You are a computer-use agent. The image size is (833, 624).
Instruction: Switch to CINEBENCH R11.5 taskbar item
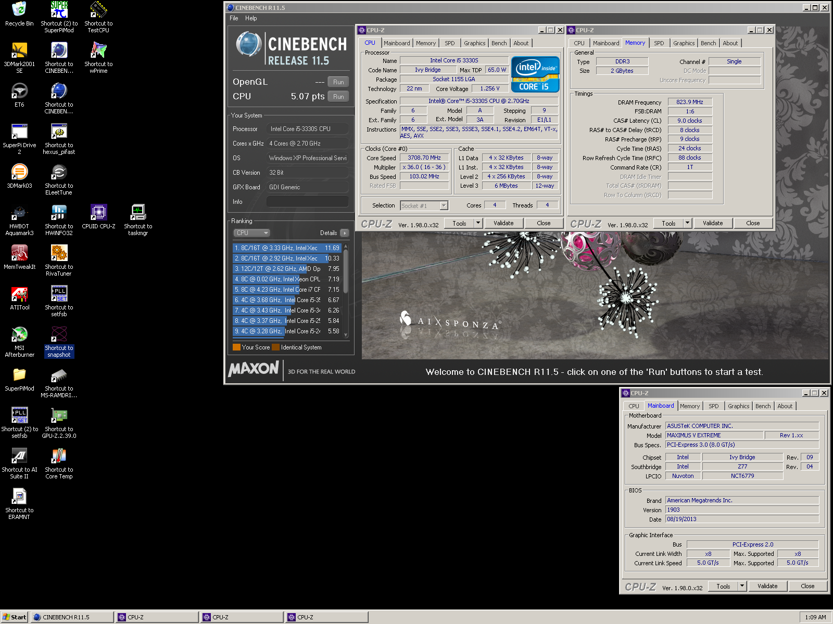pyautogui.click(x=72, y=617)
